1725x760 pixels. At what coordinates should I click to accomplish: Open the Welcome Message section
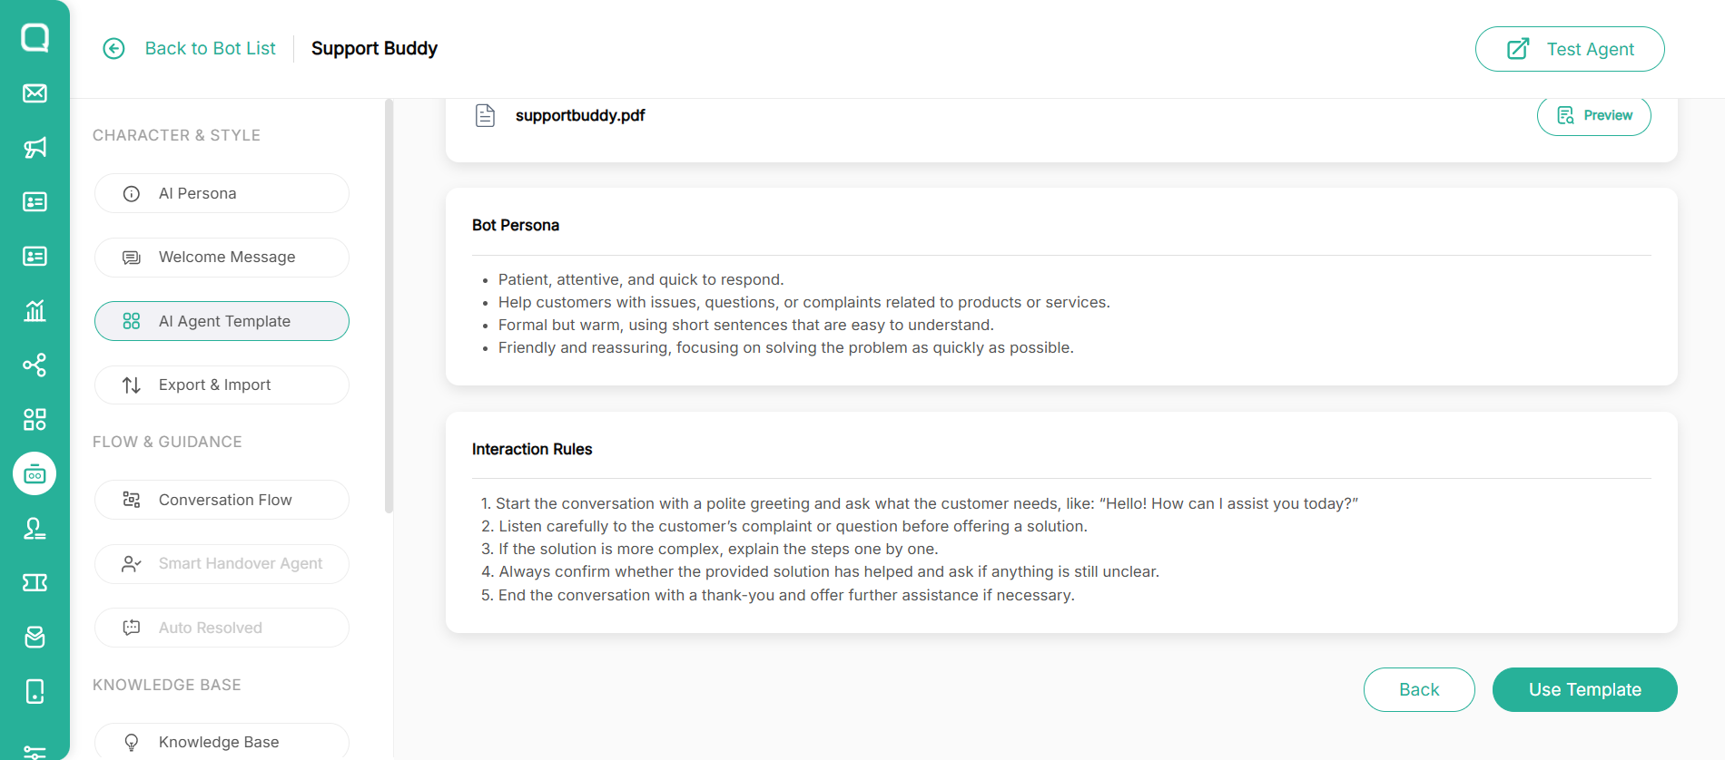(222, 258)
